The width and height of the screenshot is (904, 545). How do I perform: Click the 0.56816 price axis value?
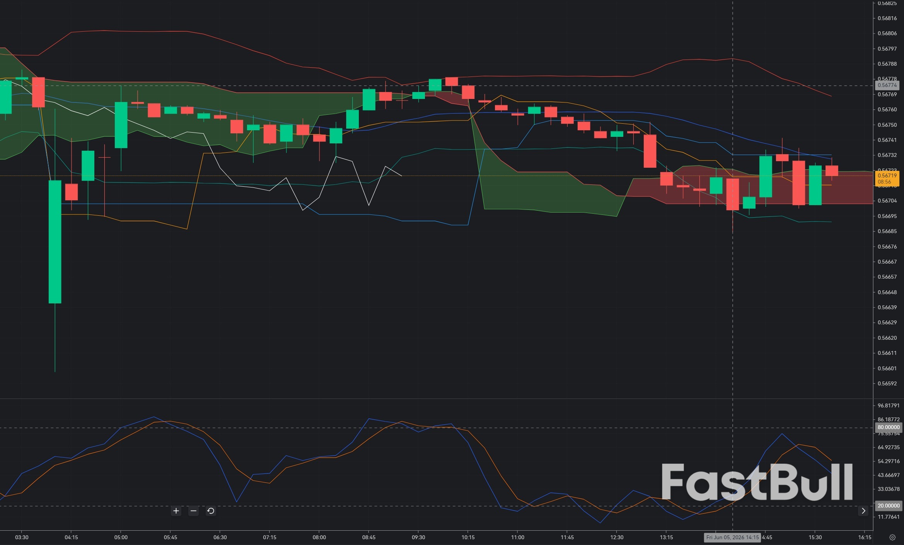tap(887, 18)
